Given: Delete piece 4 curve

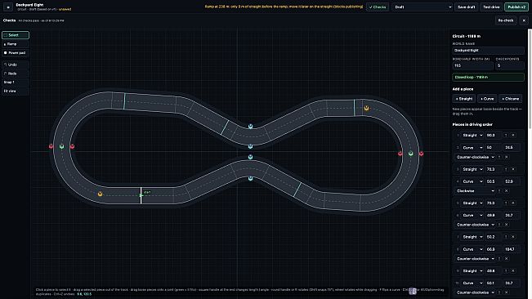Looking at the screenshot, I should point(506,191).
